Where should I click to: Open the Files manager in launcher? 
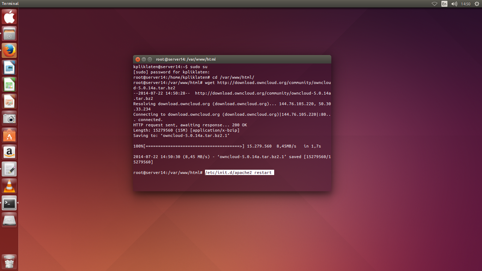pos(9,34)
